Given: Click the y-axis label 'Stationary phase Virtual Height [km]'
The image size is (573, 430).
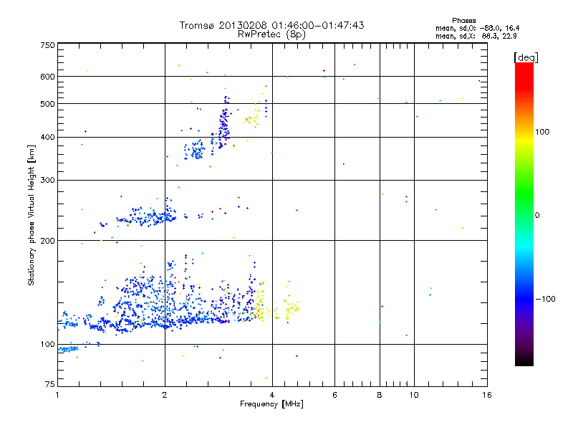Looking at the screenshot, I should coord(31,216).
